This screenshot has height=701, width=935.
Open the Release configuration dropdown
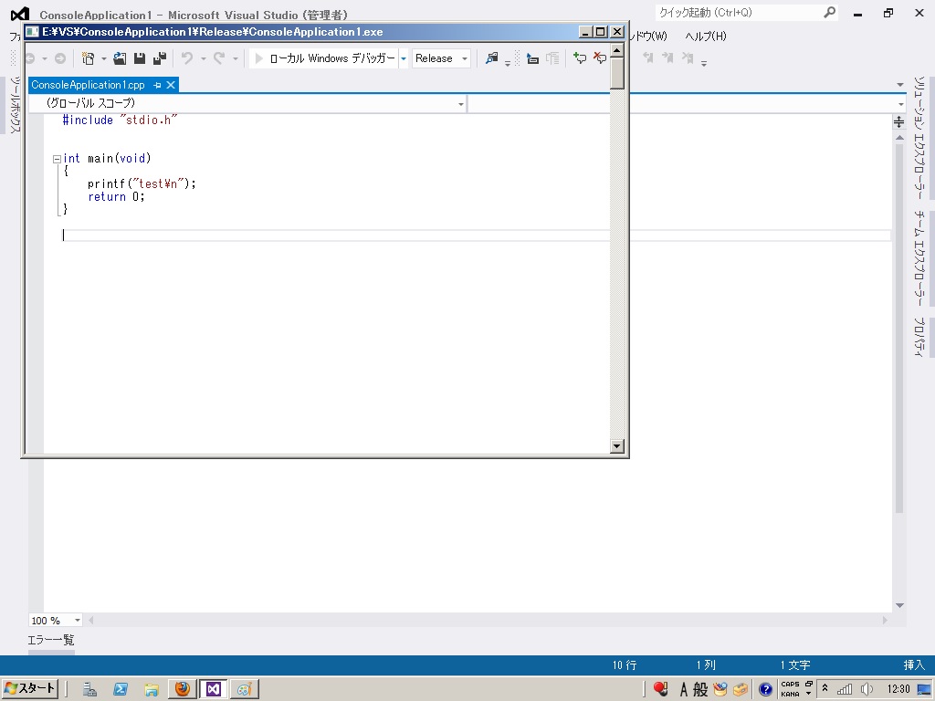point(441,58)
